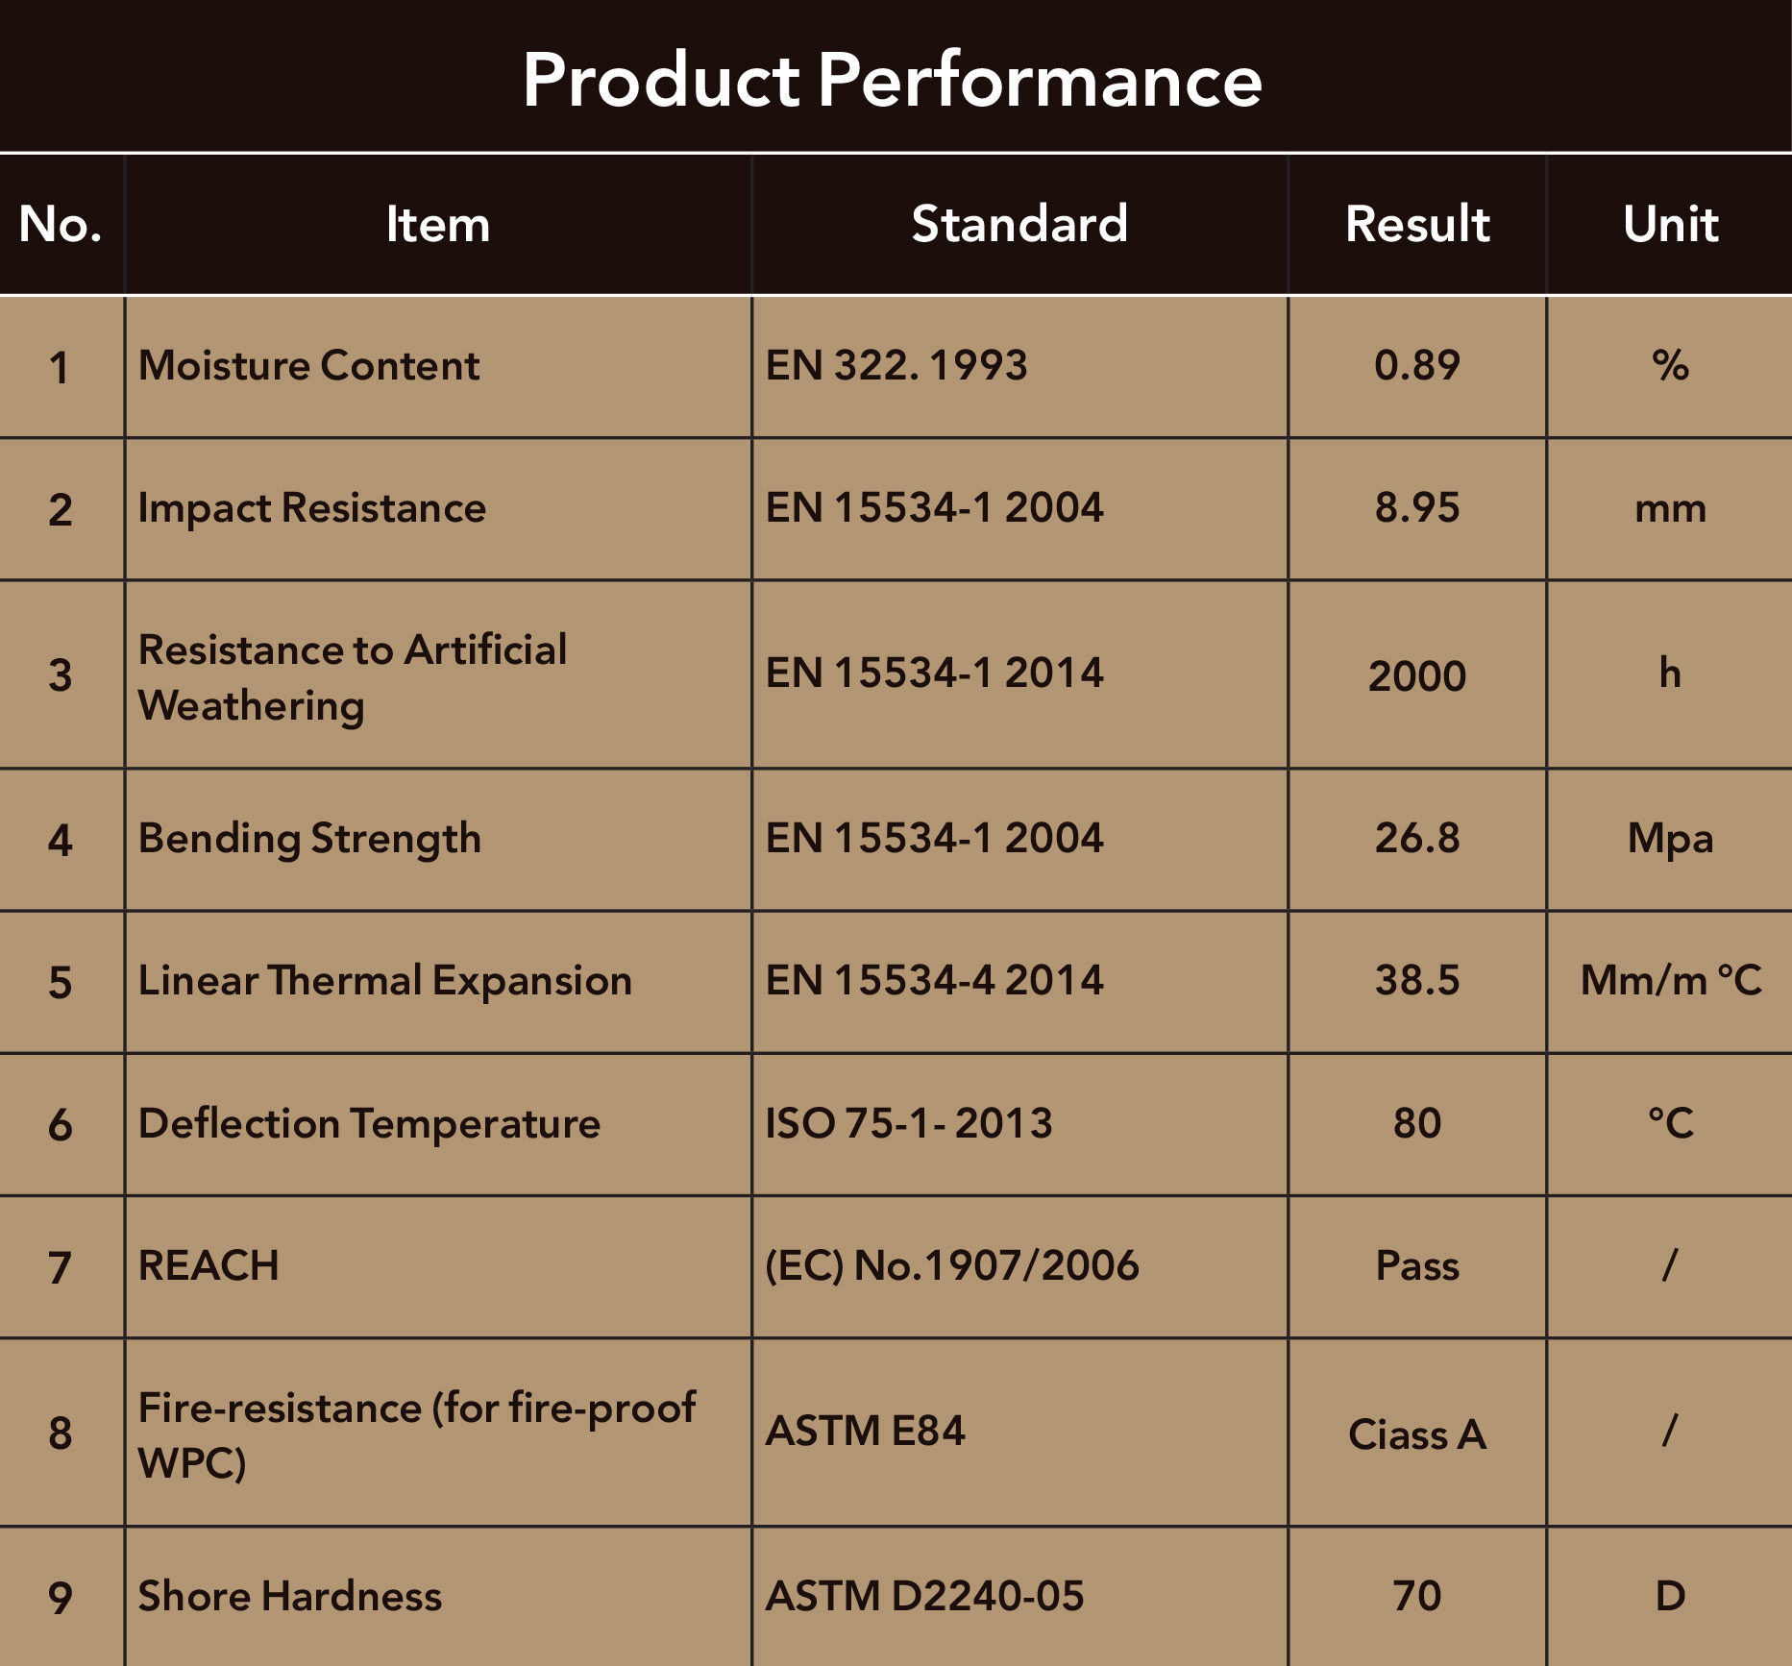
Task: Select the Impact Resistance row label
Action: (312, 508)
